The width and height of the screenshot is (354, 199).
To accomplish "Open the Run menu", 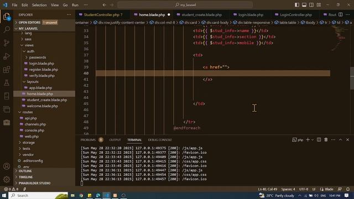I will coord(75,5).
